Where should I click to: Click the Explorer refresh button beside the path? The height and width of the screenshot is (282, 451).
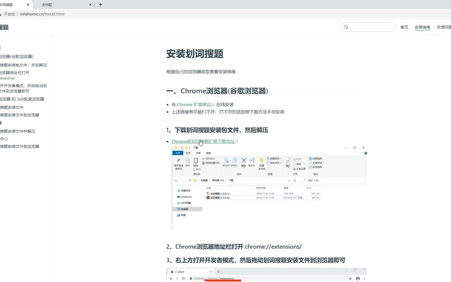295,181
